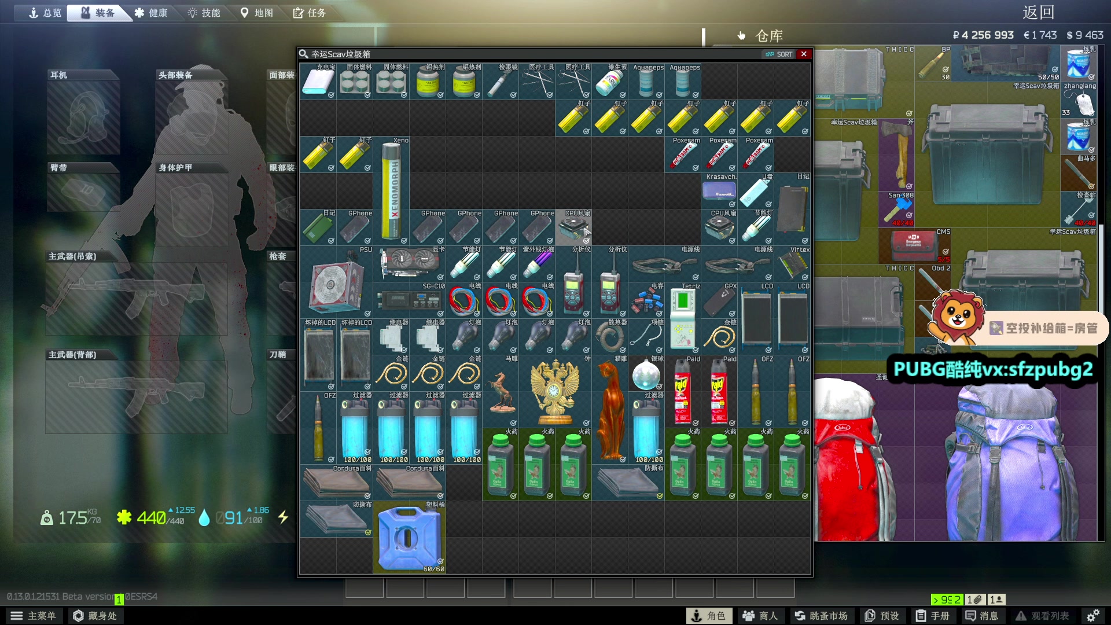Open settings with the gear icon
The image size is (1111, 625).
(1092, 616)
